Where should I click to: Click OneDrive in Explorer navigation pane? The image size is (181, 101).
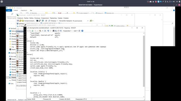click(12, 53)
